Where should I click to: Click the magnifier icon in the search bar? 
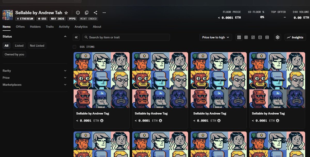point(86,37)
